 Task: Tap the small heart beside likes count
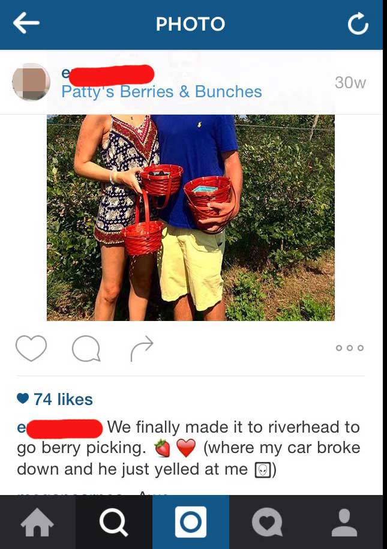[x=23, y=398]
